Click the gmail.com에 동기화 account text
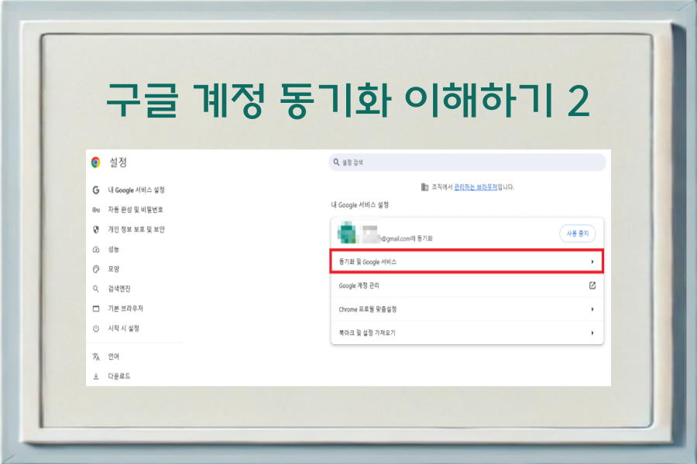This screenshot has width=697, height=464. [x=407, y=239]
